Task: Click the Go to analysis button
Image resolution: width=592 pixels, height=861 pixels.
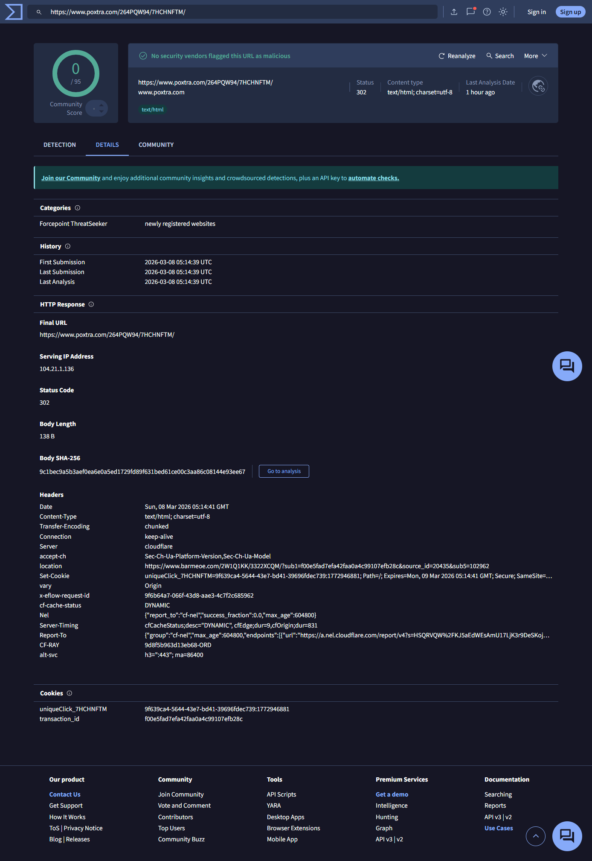Action: [x=284, y=471]
